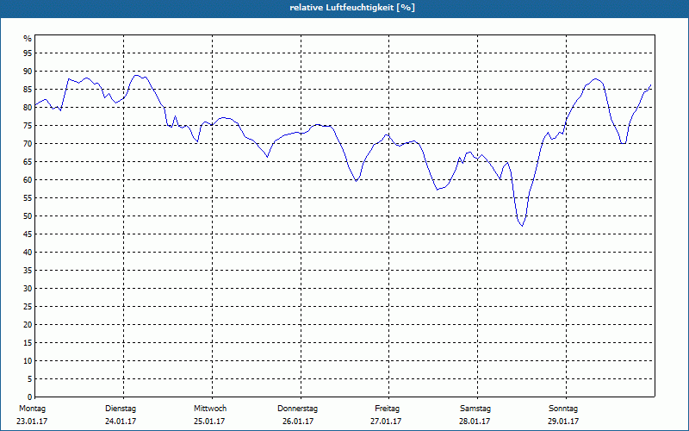Click the '60' y-axis value
The image size is (689, 431).
(x=28, y=180)
